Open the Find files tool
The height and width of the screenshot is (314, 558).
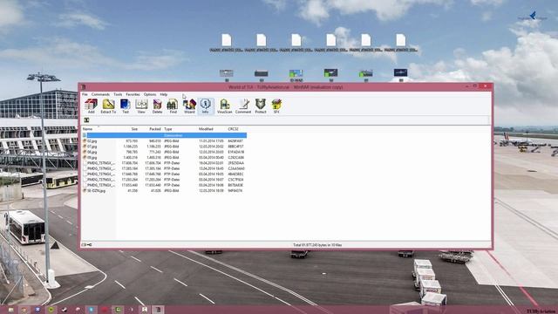coord(173,106)
